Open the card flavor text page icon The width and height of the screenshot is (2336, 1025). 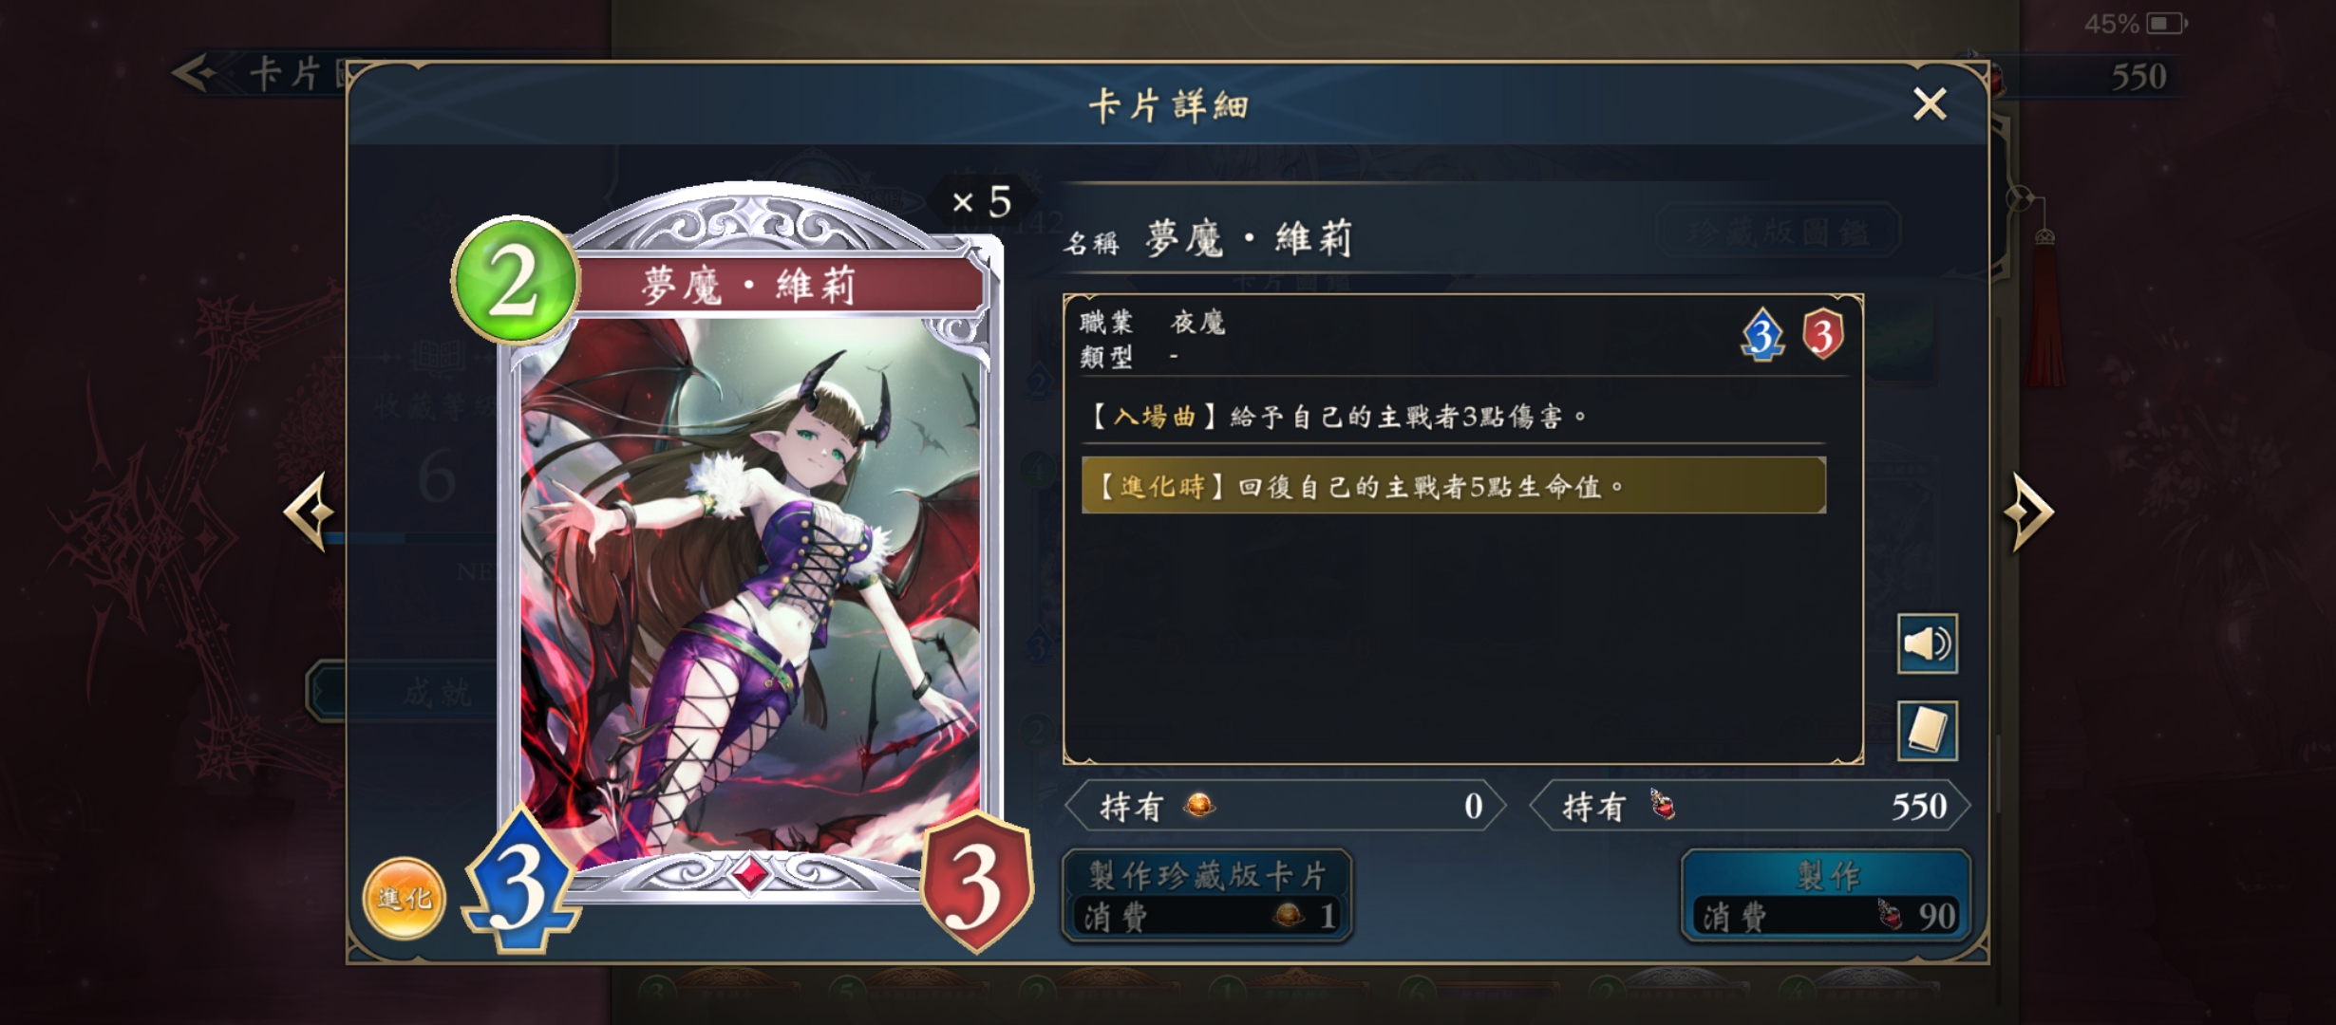pyautogui.click(x=1927, y=731)
